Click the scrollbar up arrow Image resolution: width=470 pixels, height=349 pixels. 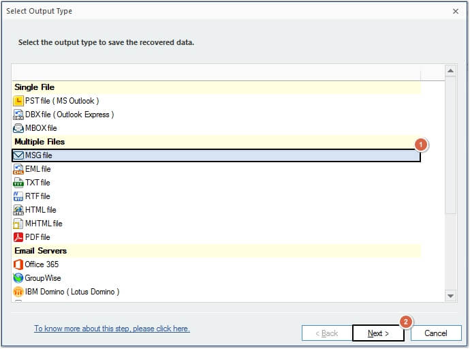[450, 71]
